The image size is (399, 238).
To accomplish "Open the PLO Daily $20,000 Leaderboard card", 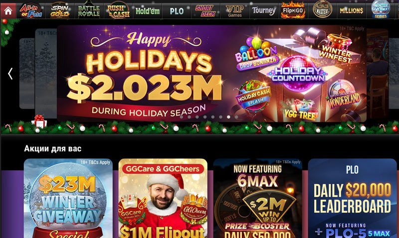I will [x=352, y=198].
